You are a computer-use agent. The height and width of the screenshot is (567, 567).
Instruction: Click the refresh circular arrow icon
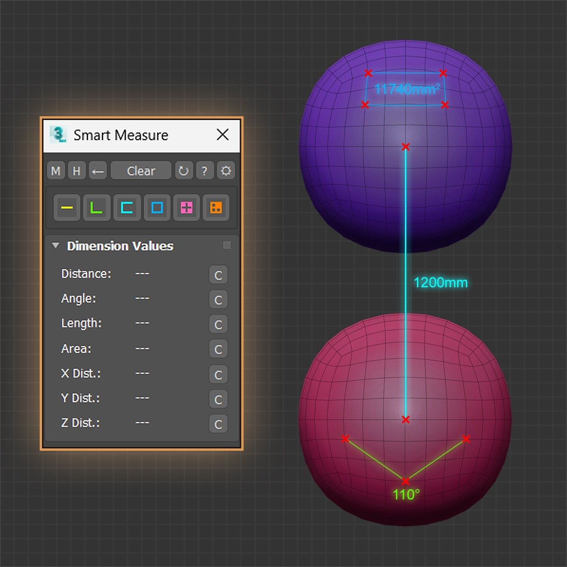coord(183,171)
